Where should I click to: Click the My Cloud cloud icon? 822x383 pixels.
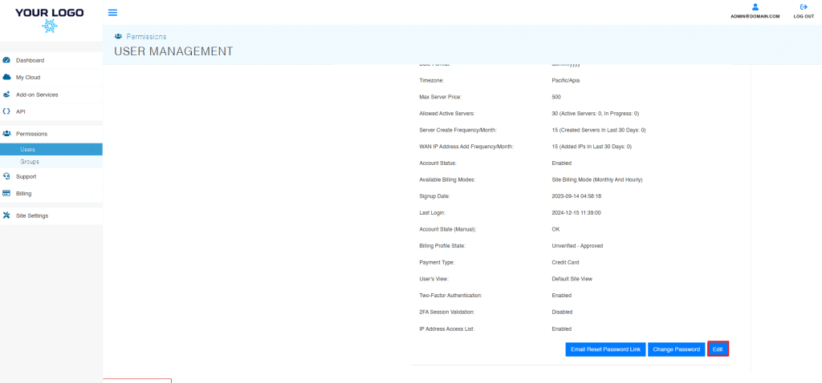pyautogui.click(x=6, y=78)
